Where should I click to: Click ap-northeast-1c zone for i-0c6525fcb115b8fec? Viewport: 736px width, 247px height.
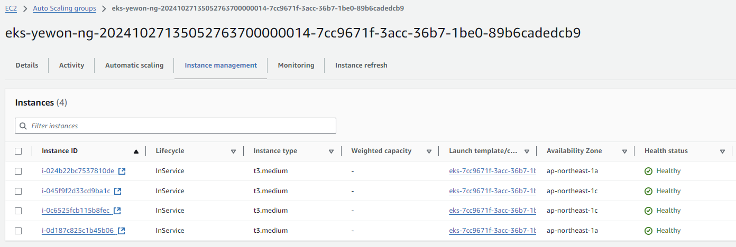coord(572,211)
